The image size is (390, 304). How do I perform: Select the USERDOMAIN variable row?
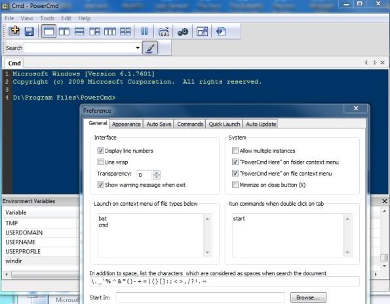(41, 233)
